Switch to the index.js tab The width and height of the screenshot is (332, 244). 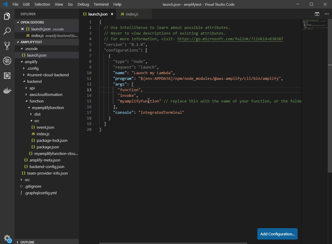131,14
